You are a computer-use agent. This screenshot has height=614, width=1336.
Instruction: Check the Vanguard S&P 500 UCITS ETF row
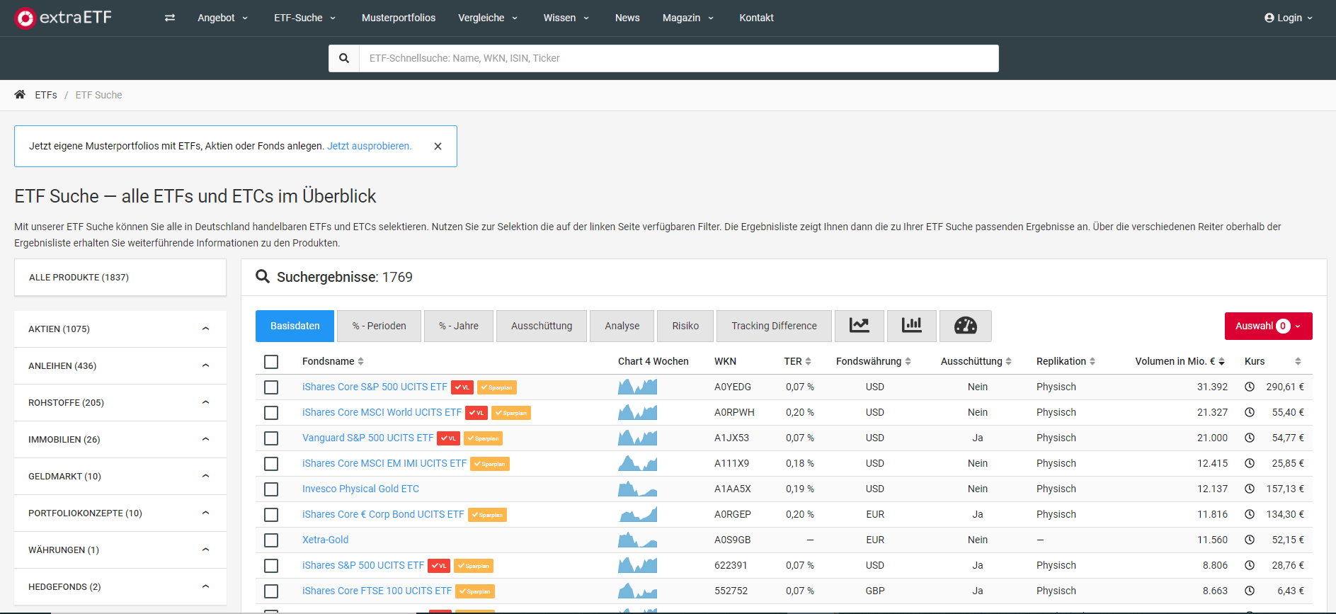(271, 438)
